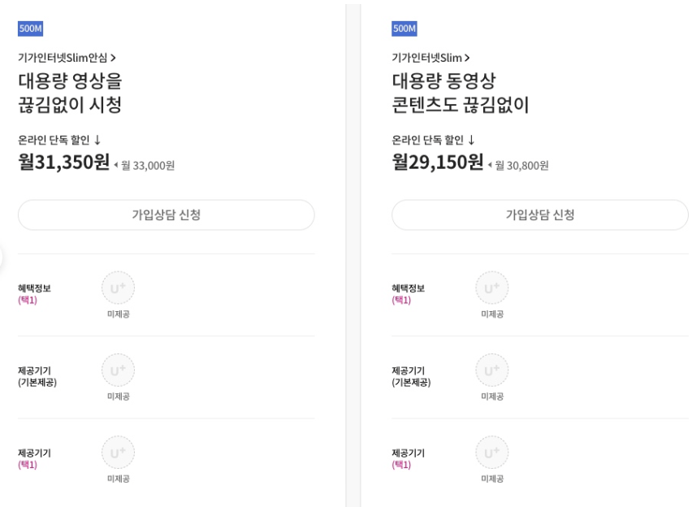Viewport: 692px width, 507px height.
Task: Click the original price 월 33,000원
Action: 148,166
